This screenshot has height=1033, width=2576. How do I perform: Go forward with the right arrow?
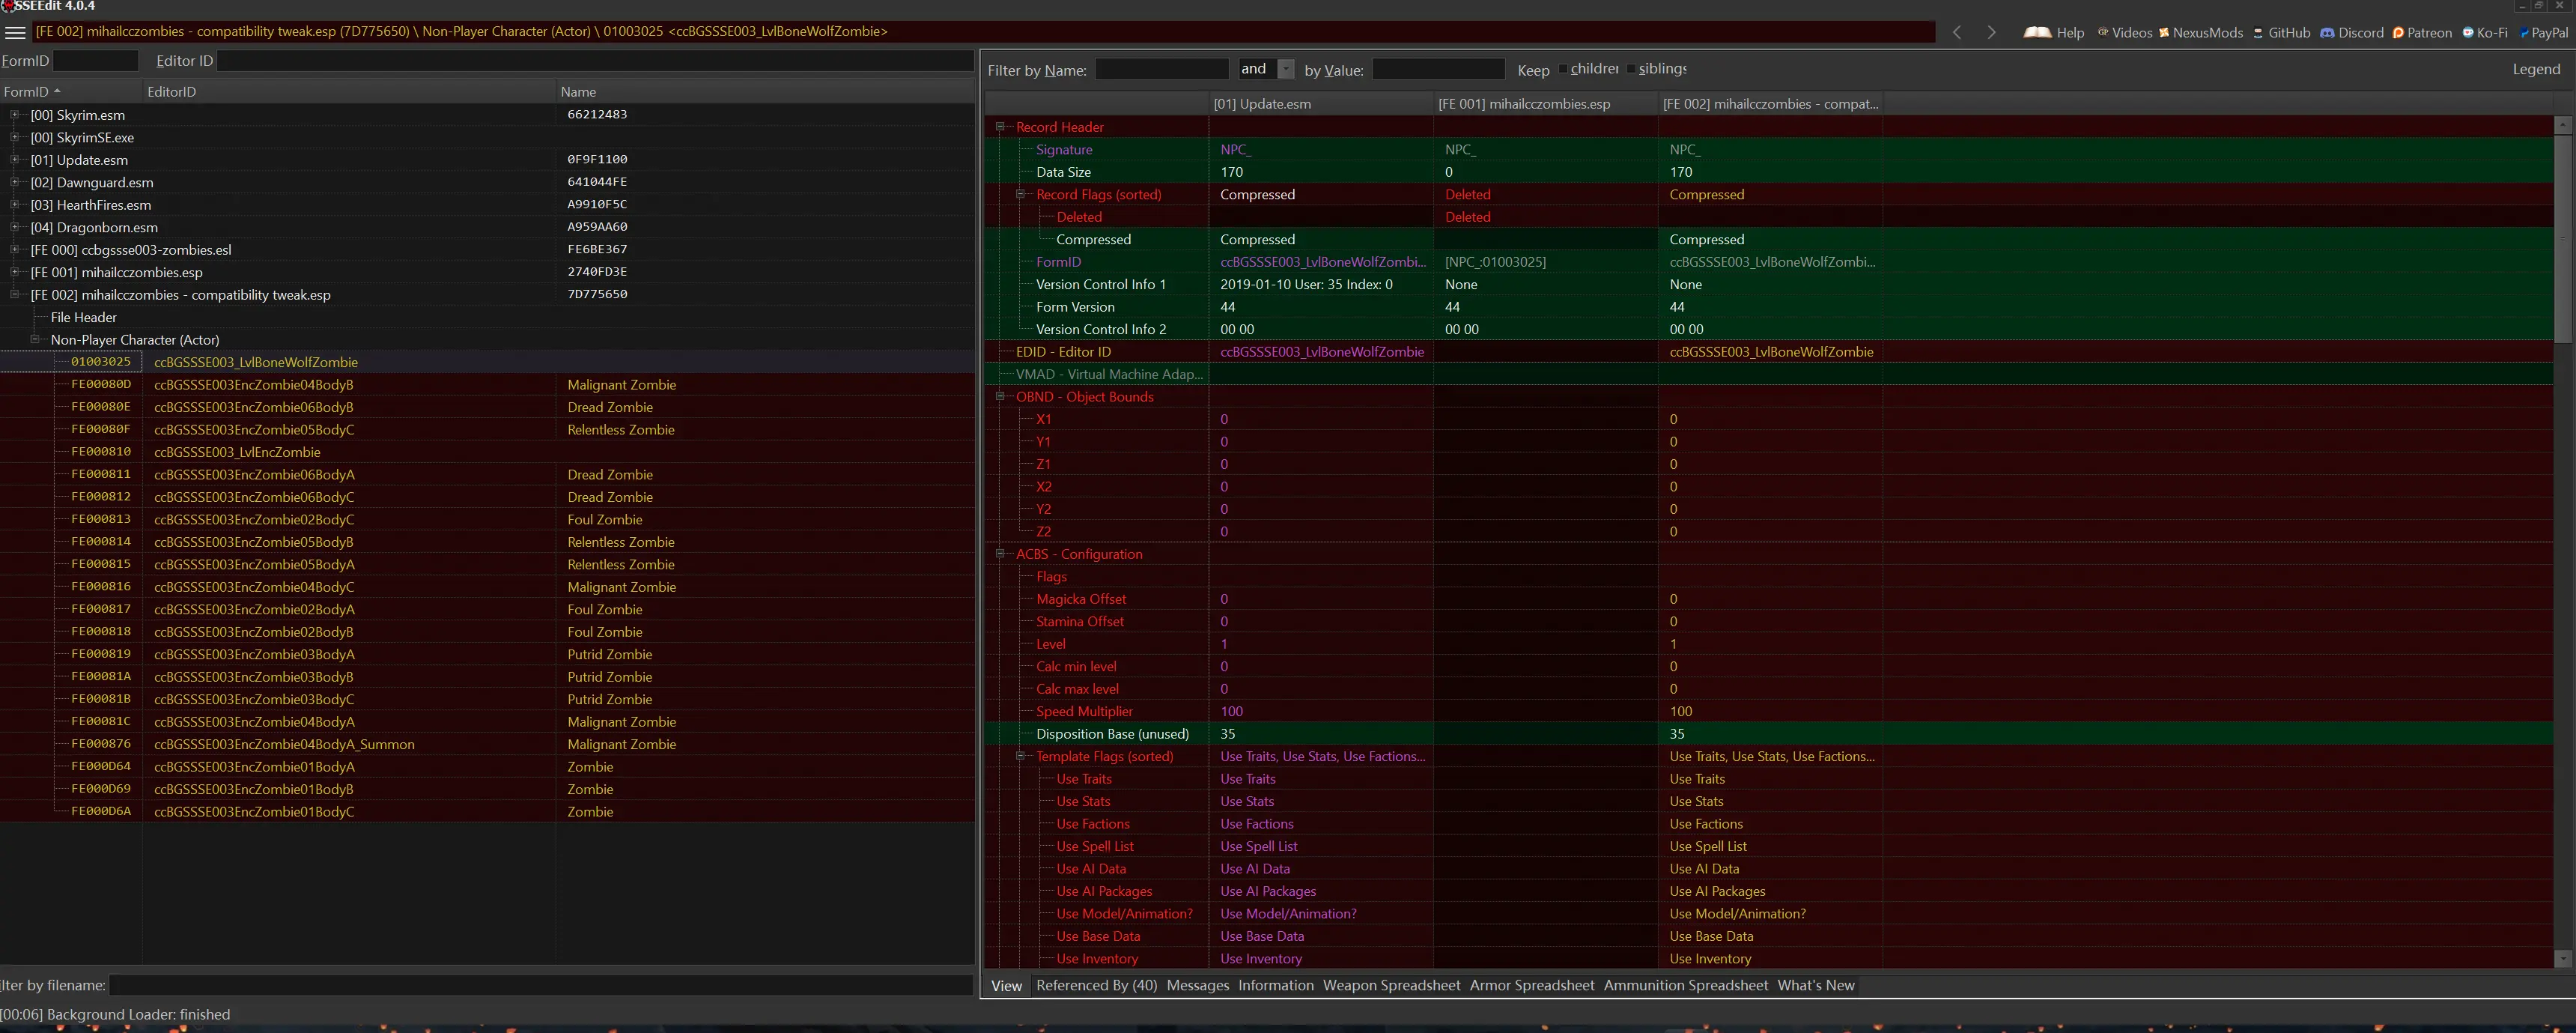1991,32
